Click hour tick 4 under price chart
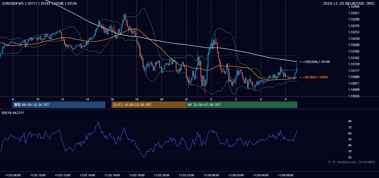The image size is (379, 178). point(261,99)
